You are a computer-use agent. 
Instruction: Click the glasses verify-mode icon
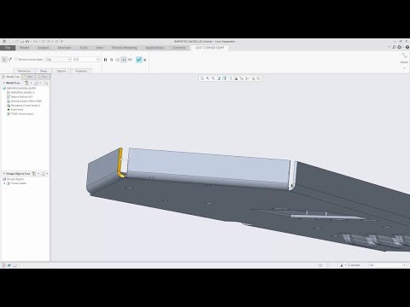(130, 60)
